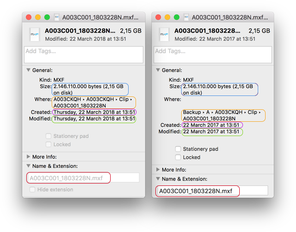This screenshot has height=232, width=296.
Task: Collapse Name & Extension section in right window
Action: [158, 179]
